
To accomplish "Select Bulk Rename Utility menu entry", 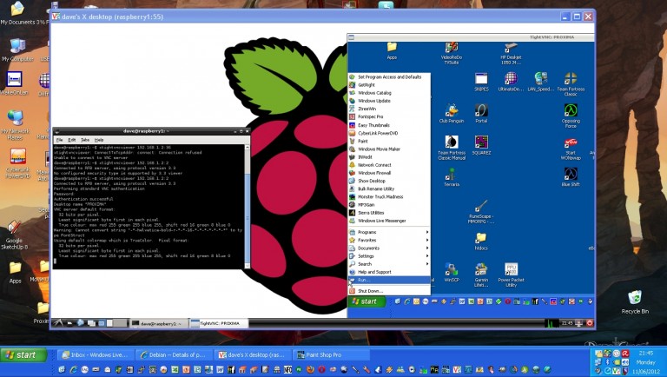I will coord(389,188).
